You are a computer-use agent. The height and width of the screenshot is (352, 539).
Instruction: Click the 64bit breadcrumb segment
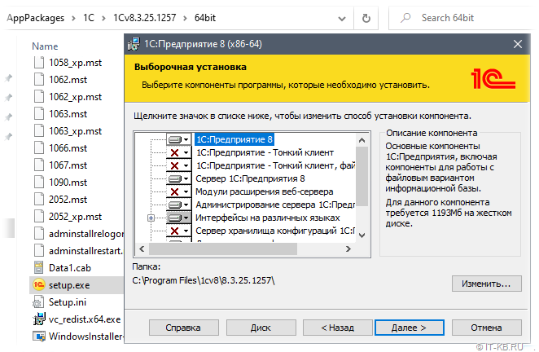tap(205, 18)
